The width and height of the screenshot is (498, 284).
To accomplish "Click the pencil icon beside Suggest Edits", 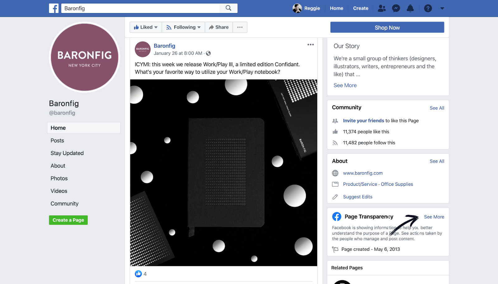I will click(335, 197).
